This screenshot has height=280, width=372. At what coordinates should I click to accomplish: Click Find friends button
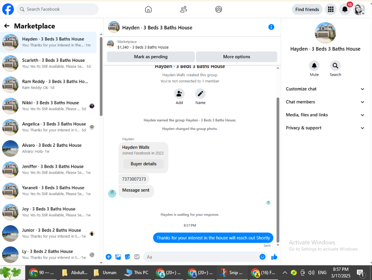click(307, 9)
